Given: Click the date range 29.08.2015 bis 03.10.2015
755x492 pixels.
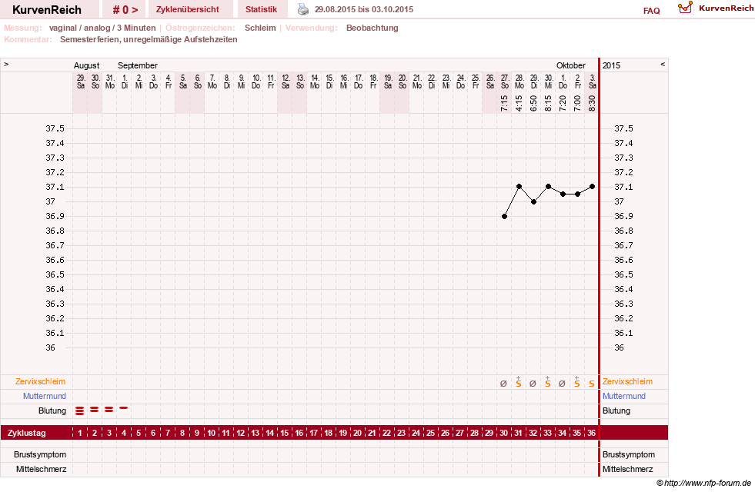Looking at the screenshot, I should click(363, 9).
